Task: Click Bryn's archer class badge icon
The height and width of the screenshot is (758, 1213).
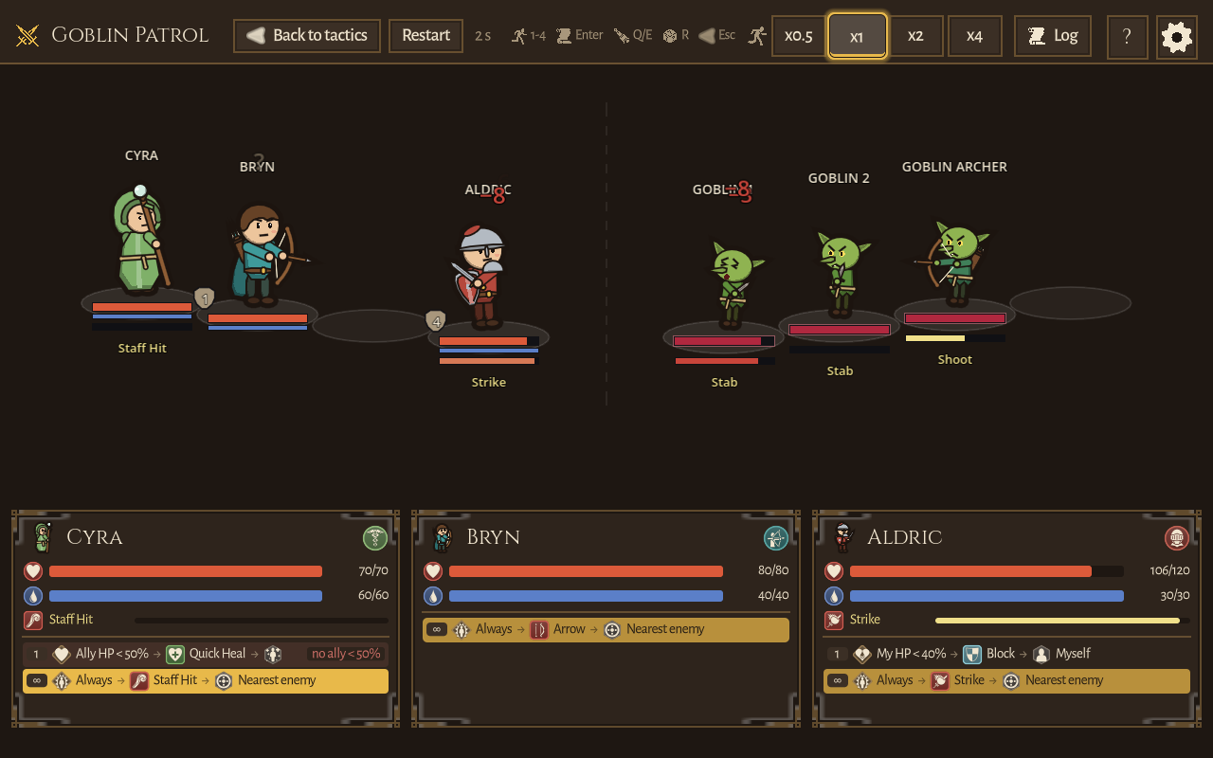Action: pyautogui.click(x=776, y=538)
